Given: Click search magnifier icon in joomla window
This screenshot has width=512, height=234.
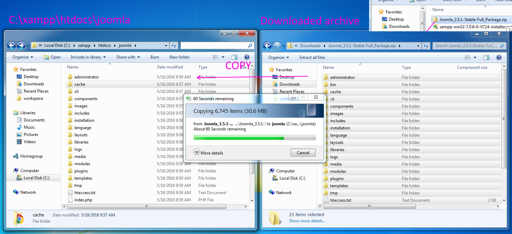Looking at the screenshot, I should click(x=250, y=45).
